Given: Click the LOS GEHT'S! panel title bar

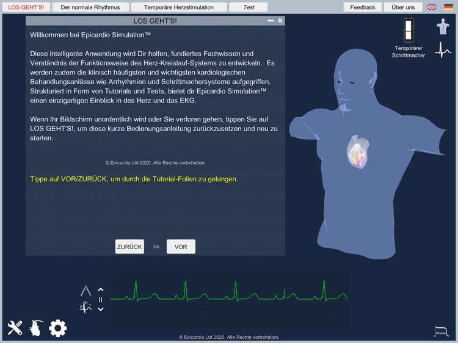Looking at the screenshot, I should click(x=155, y=21).
